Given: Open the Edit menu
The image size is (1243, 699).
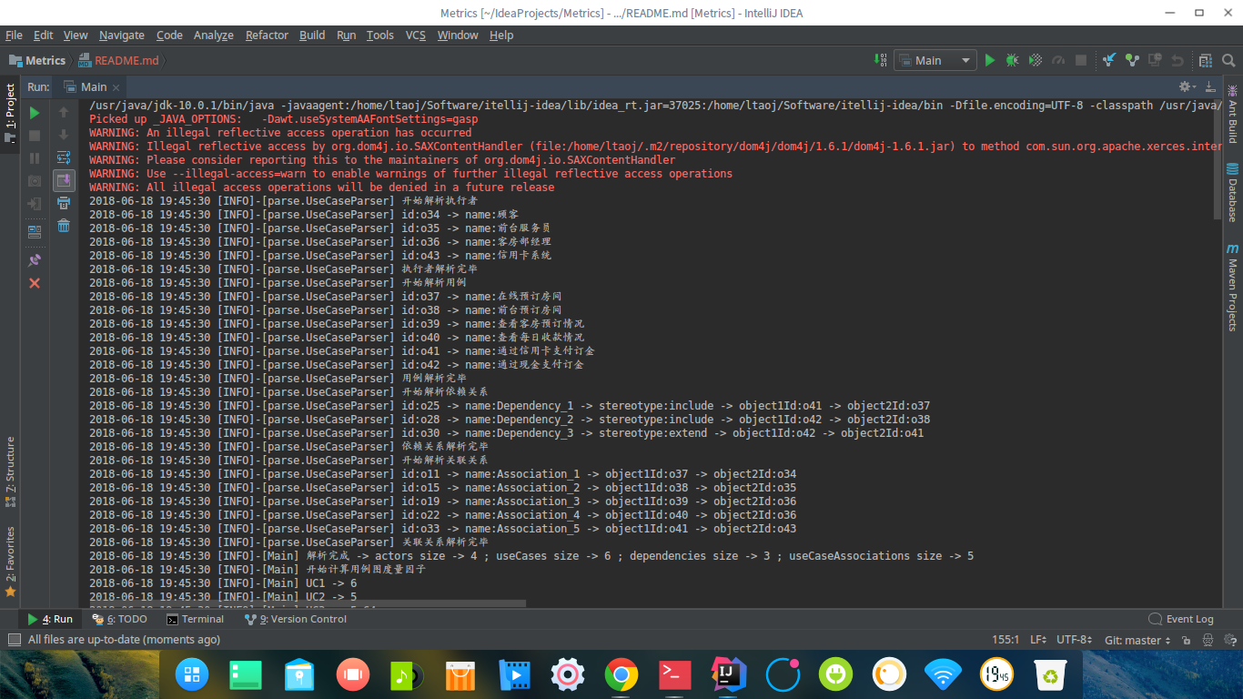Looking at the screenshot, I should pyautogui.click(x=43, y=35).
